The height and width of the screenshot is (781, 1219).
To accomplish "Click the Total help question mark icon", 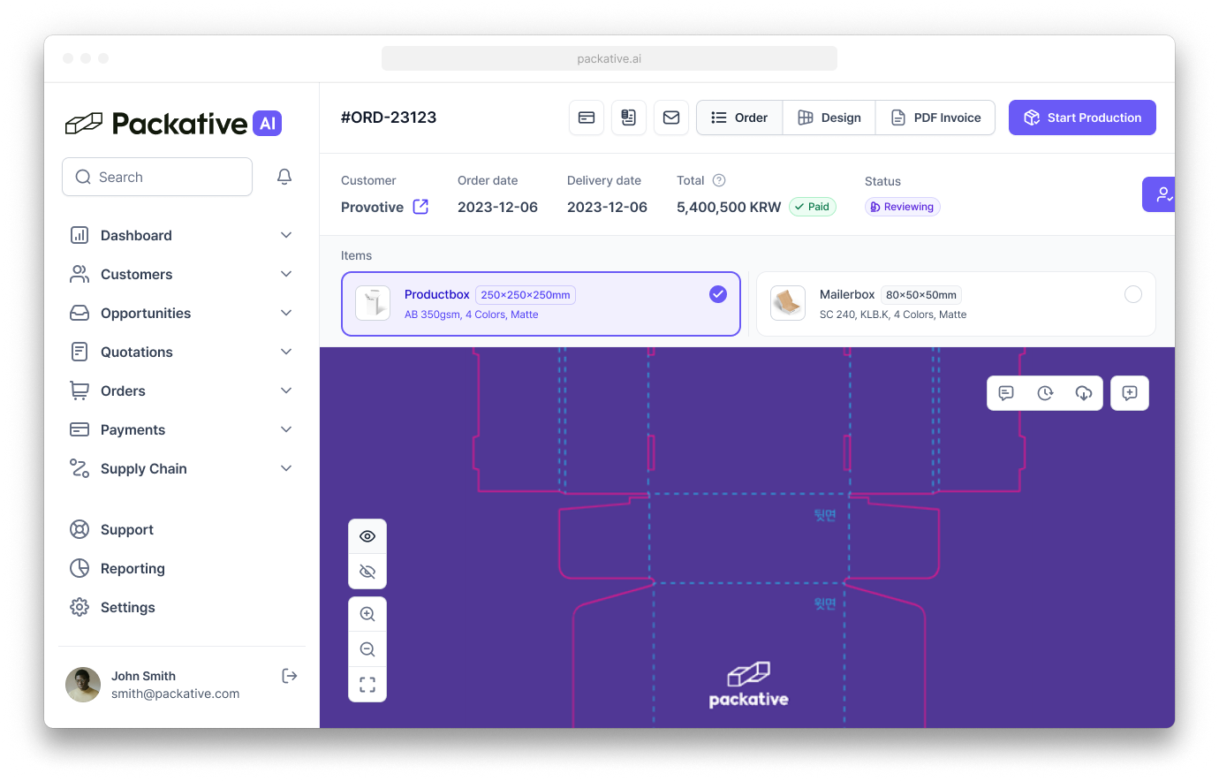I will pyautogui.click(x=719, y=180).
